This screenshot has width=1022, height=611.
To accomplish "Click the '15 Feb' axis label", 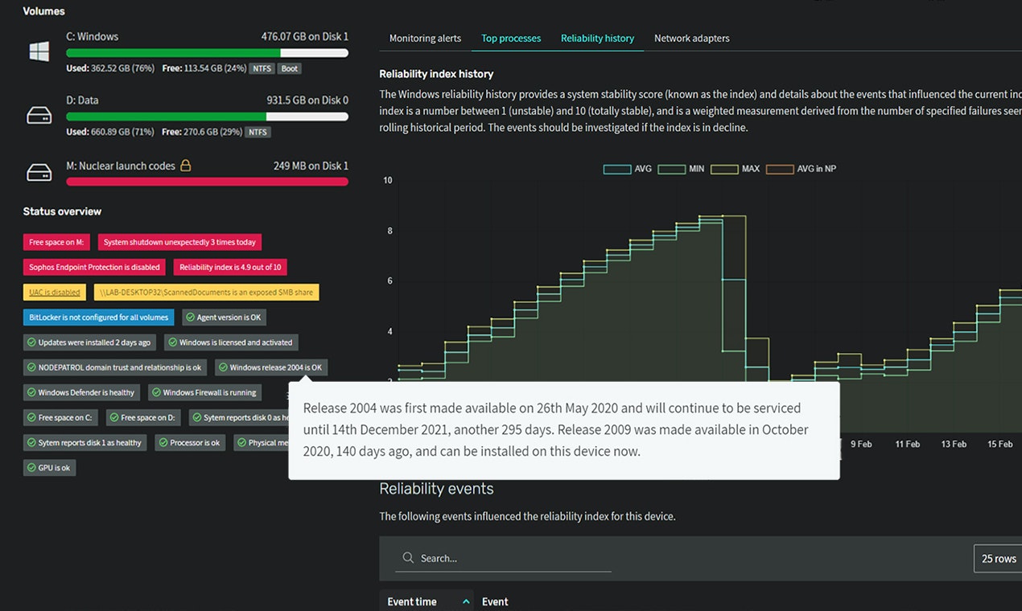I will pos(1000,444).
